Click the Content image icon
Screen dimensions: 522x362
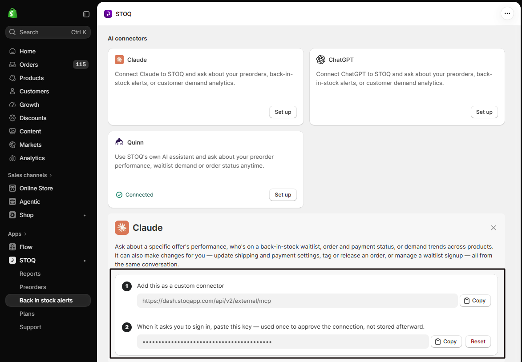pos(12,131)
